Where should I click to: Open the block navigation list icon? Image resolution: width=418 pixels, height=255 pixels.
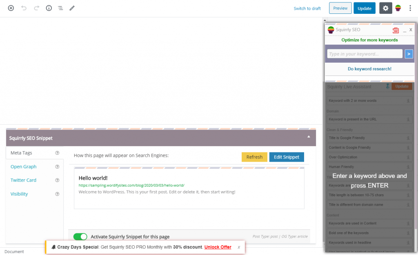[x=60, y=8]
